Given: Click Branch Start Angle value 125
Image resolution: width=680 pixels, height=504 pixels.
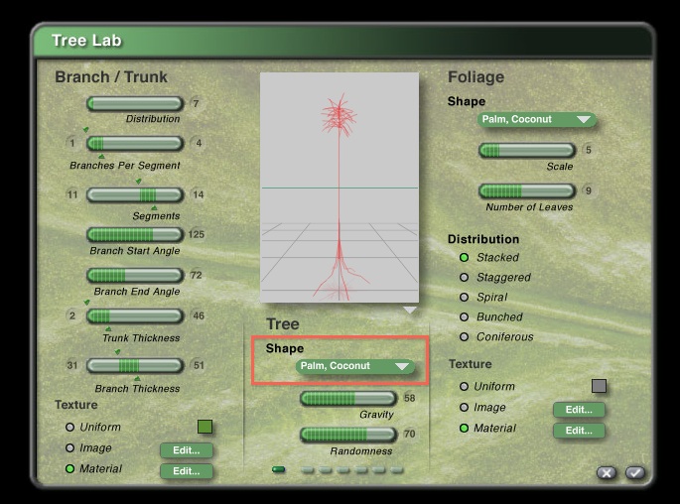Looking at the screenshot, I should [x=196, y=234].
